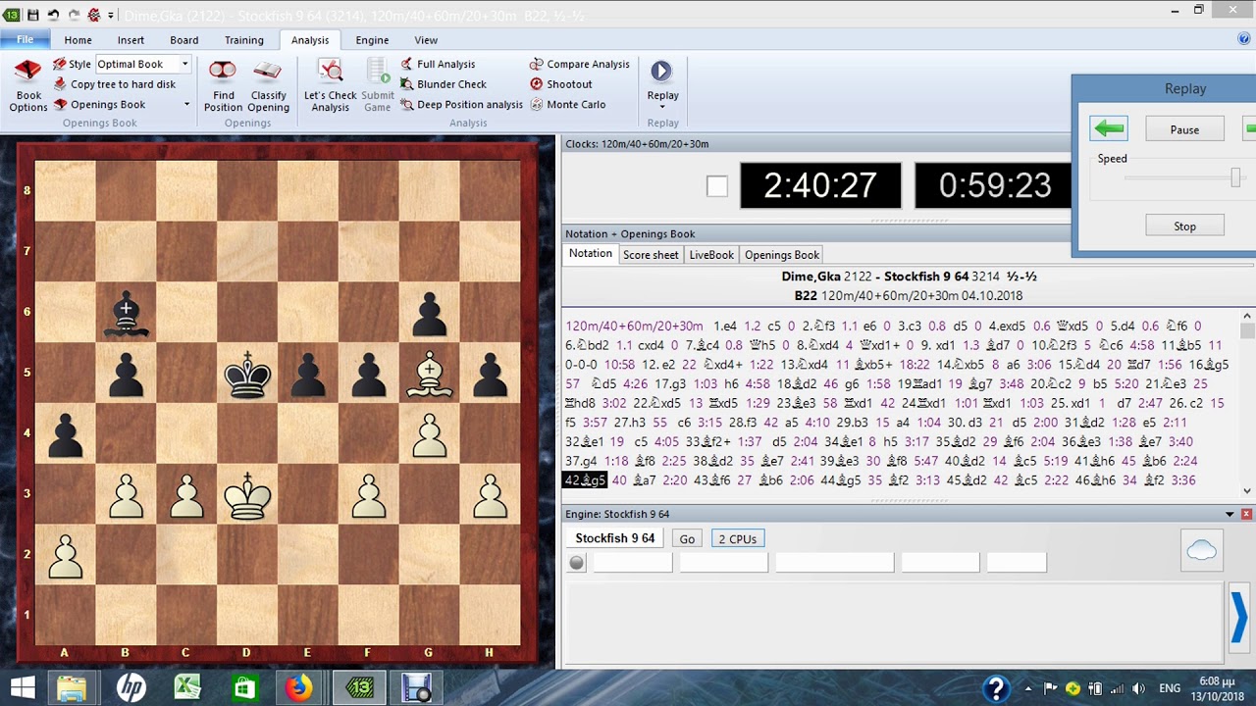Select the LiveBook tab

711,255
